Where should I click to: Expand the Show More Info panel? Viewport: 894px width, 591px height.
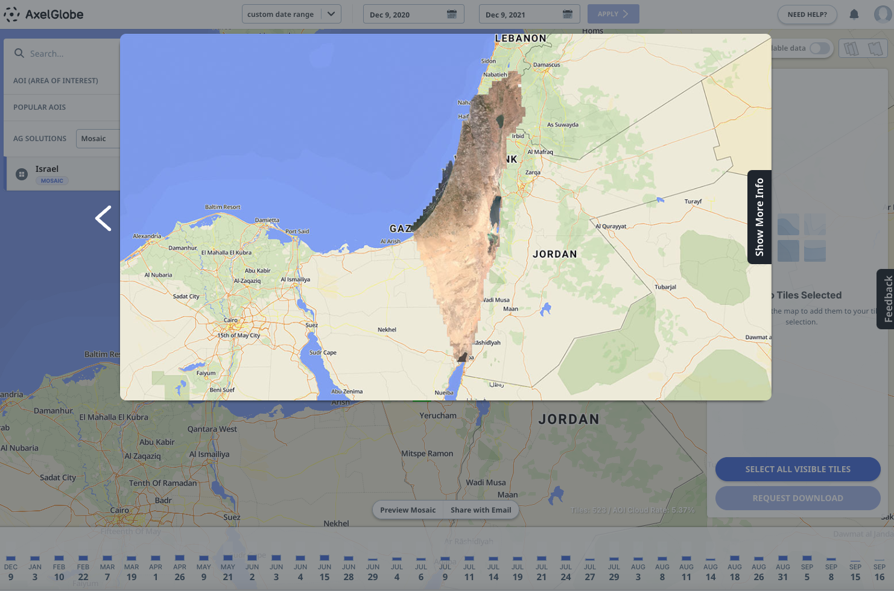[x=759, y=217]
